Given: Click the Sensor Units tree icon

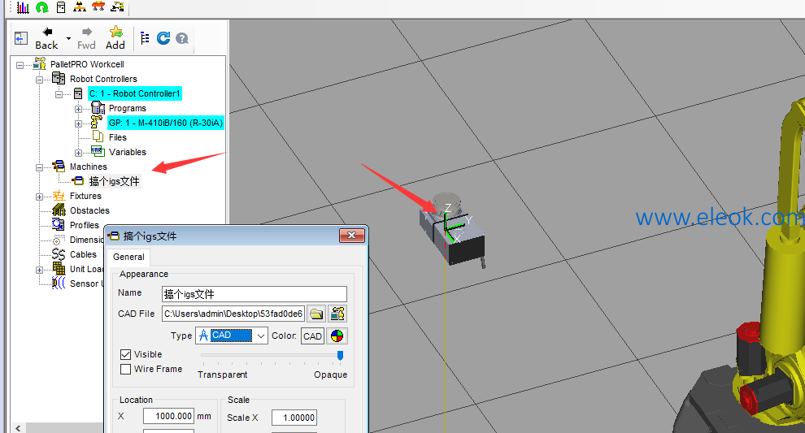Looking at the screenshot, I should pyautogui.click(x=59, y=284).
